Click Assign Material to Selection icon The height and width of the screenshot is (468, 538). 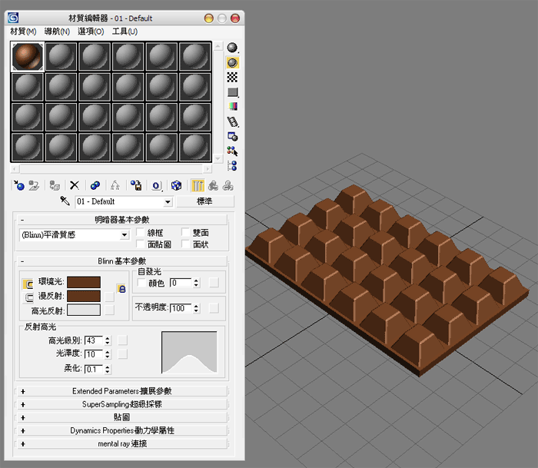pos(55,186)
